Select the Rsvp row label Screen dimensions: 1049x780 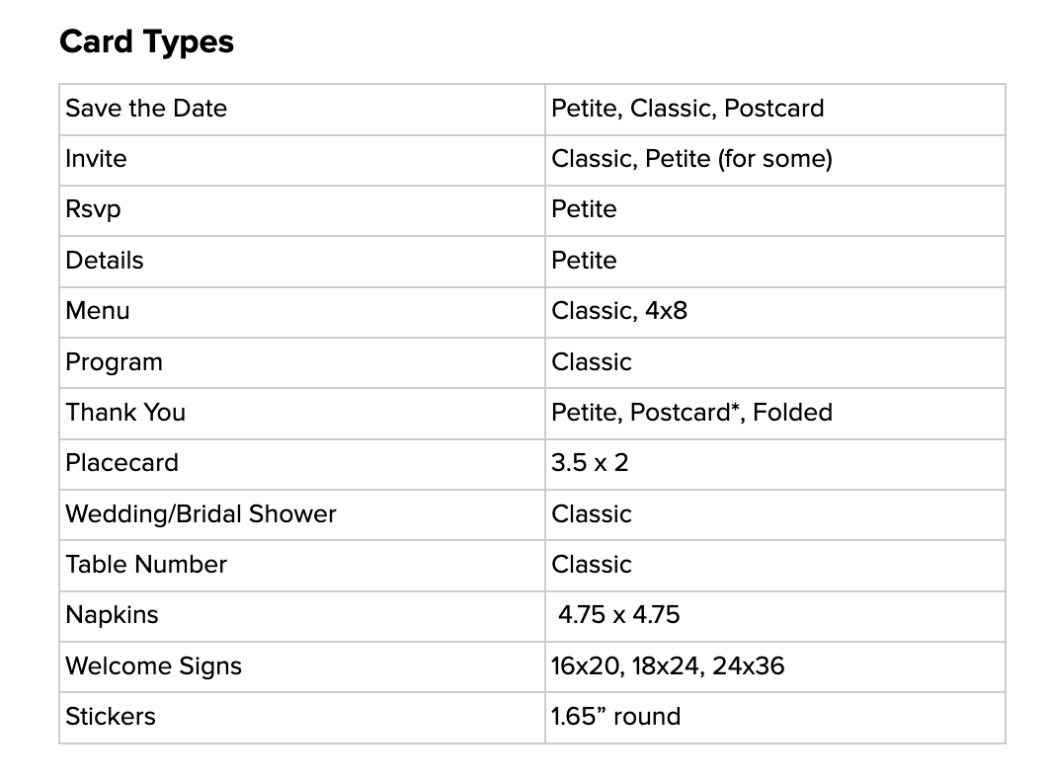[x=94, y=209]
